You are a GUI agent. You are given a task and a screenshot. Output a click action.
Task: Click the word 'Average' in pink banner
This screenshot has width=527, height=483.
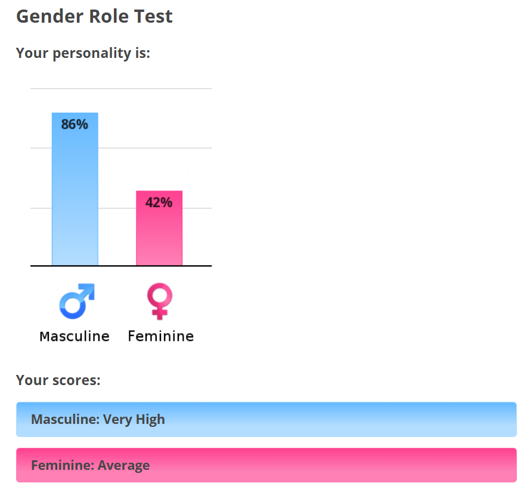(123, 465)
